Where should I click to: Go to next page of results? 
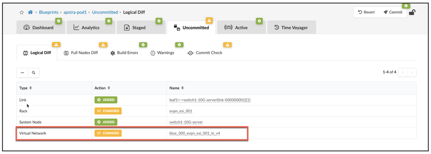(x=412, y=73)
